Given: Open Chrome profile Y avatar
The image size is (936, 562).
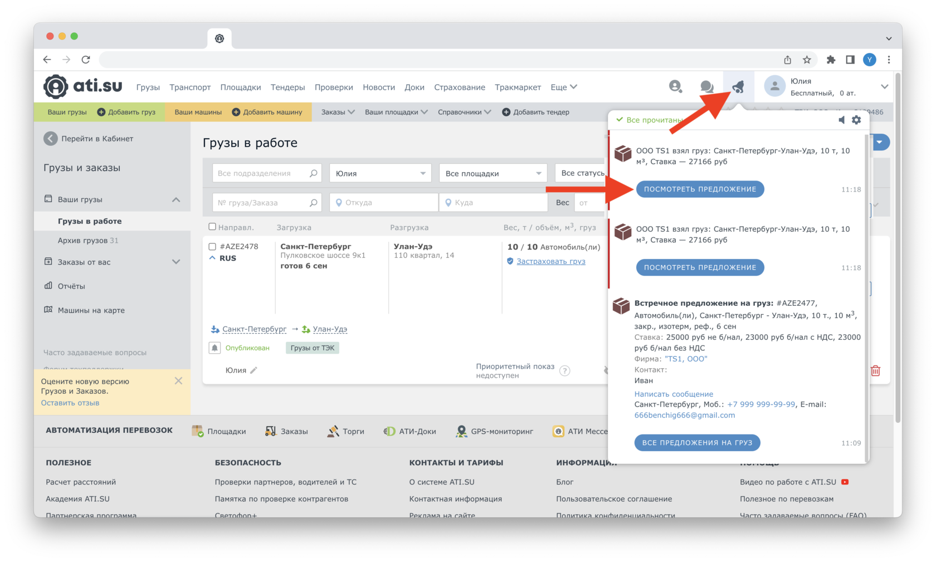Looking at the screenshot, I should [870, 60].
